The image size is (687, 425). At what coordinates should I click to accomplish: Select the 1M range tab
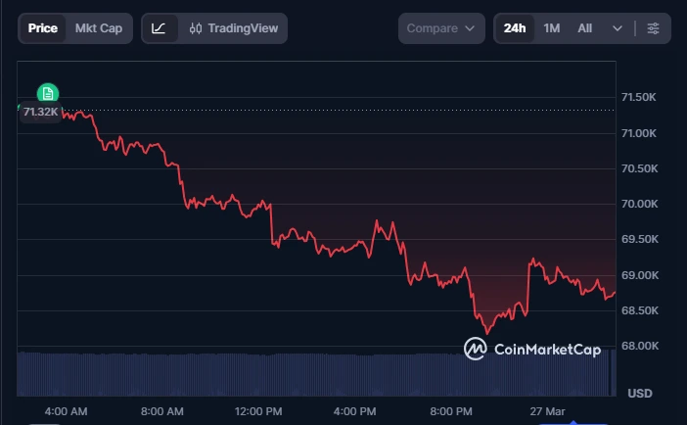point(552,28)
